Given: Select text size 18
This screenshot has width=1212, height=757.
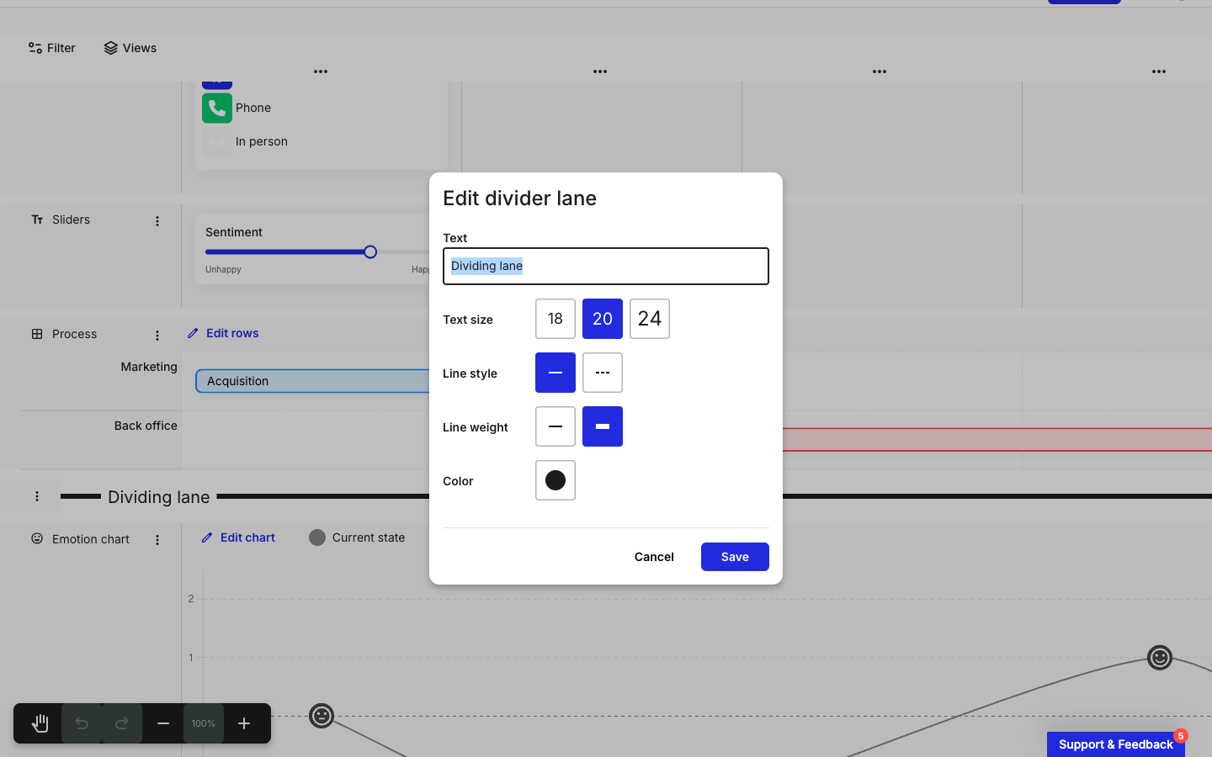Looking at the screenshot, I should tap(555, 319).
